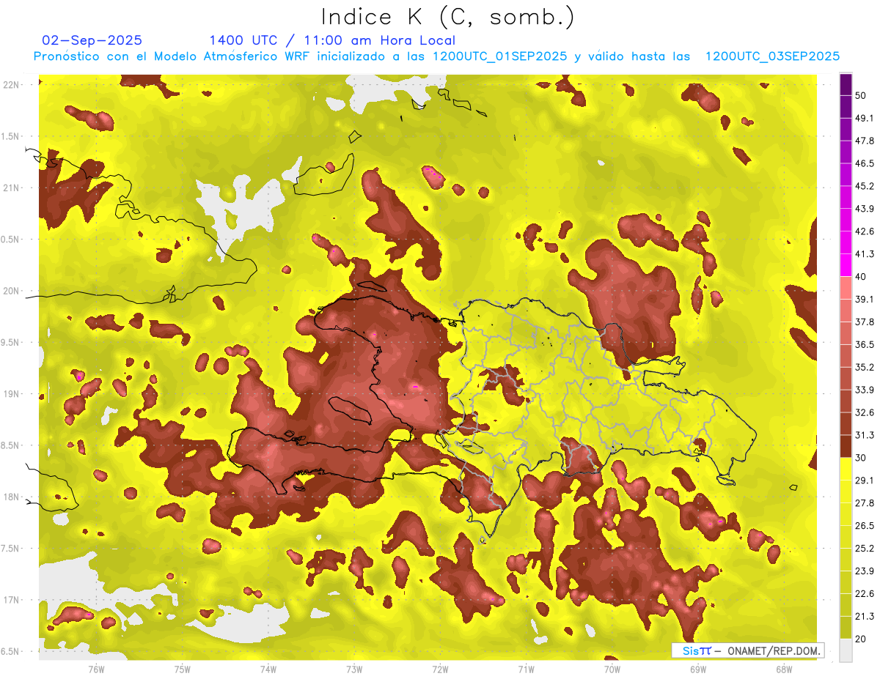Click the "76W" longitude label
The image size is (880, 679).
click(96, 669)
